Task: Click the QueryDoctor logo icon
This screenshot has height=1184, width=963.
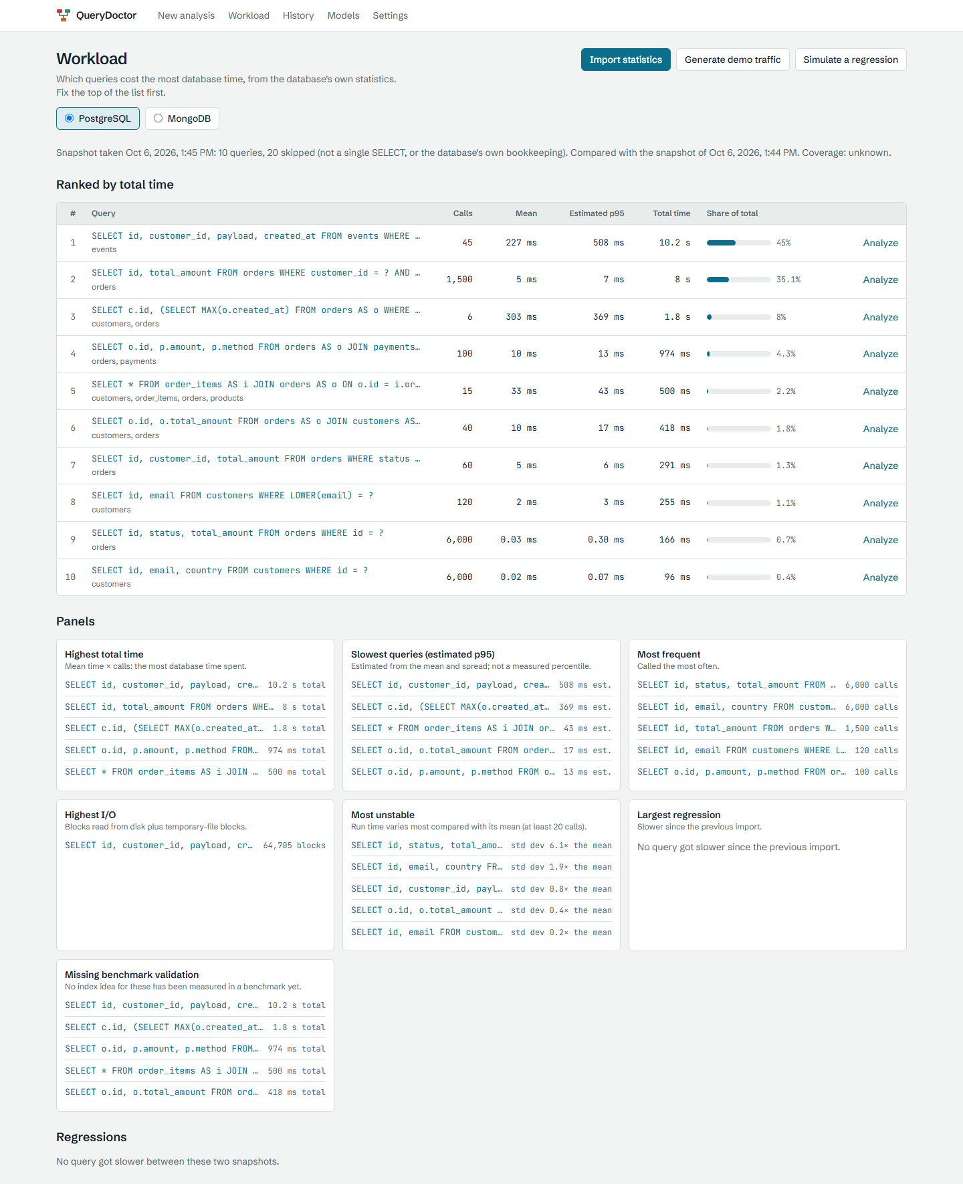Action: [64, 15]
